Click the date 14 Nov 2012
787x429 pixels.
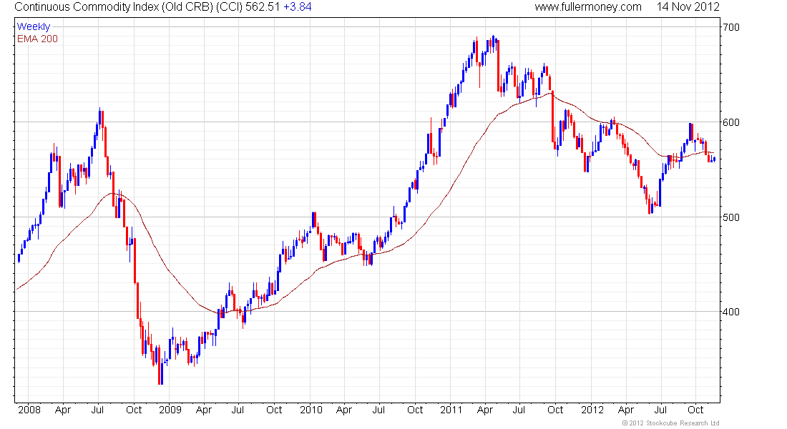688,7
